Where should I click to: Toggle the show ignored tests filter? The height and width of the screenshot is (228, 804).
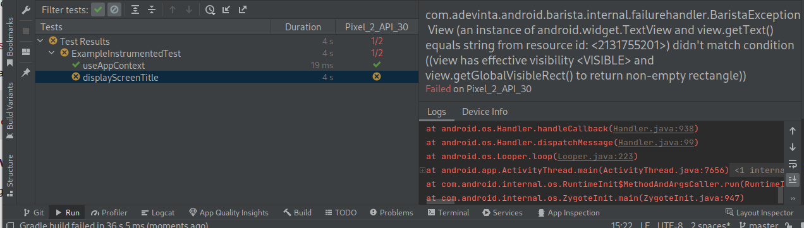point(114,9)
